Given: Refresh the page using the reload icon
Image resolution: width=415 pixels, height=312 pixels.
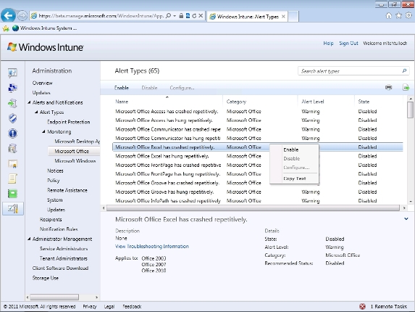Looking at the screenshot, I should point(194,16).
